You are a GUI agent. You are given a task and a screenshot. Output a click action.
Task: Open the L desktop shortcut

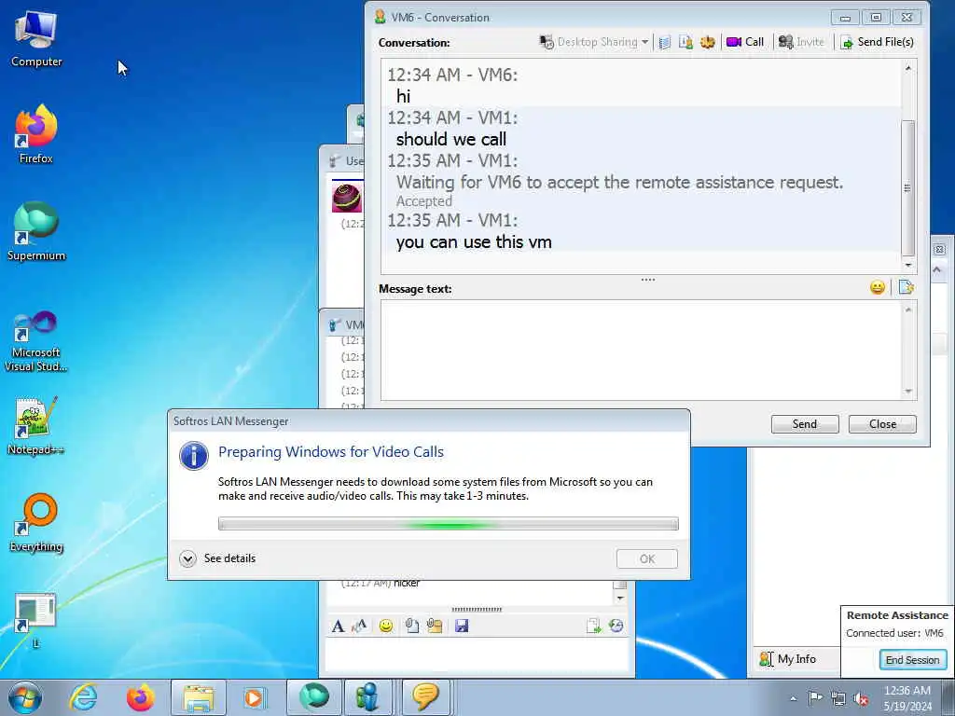(36, 619)
